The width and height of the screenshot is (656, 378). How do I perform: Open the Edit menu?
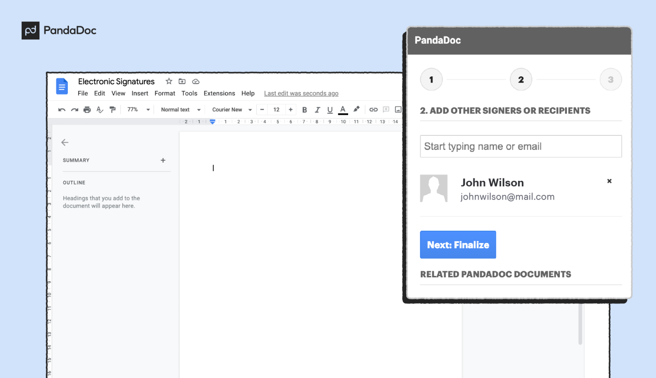[x=99, y=93]
